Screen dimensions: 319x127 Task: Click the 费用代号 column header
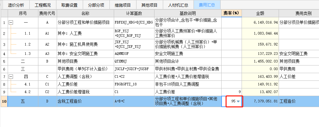click(x=47, y=14)
